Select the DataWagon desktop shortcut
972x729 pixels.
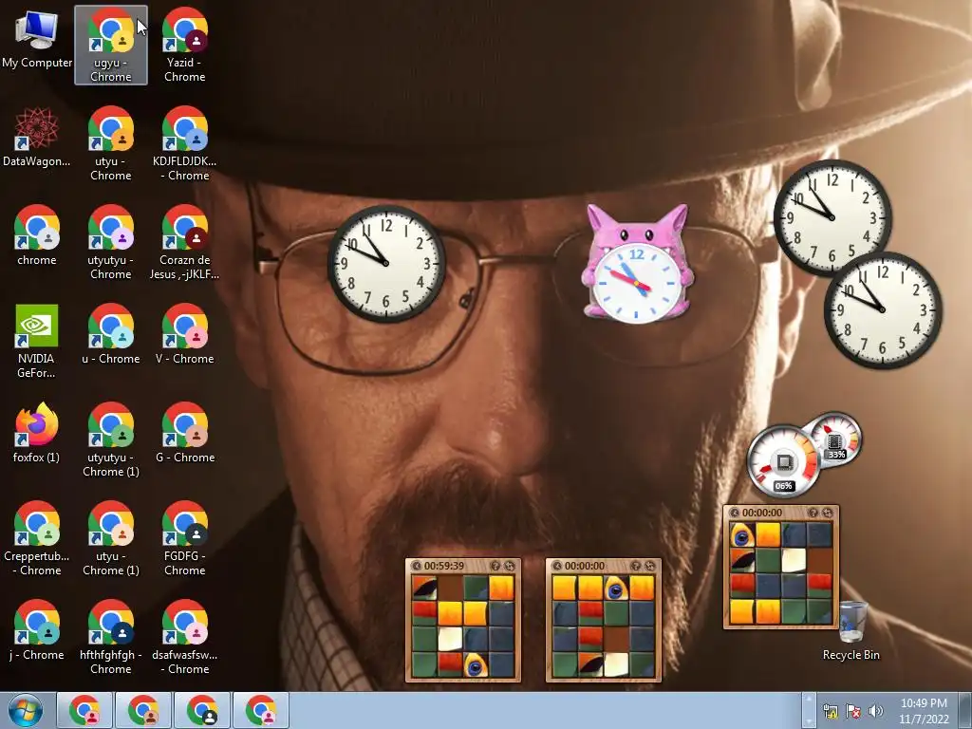coord(37,139)
